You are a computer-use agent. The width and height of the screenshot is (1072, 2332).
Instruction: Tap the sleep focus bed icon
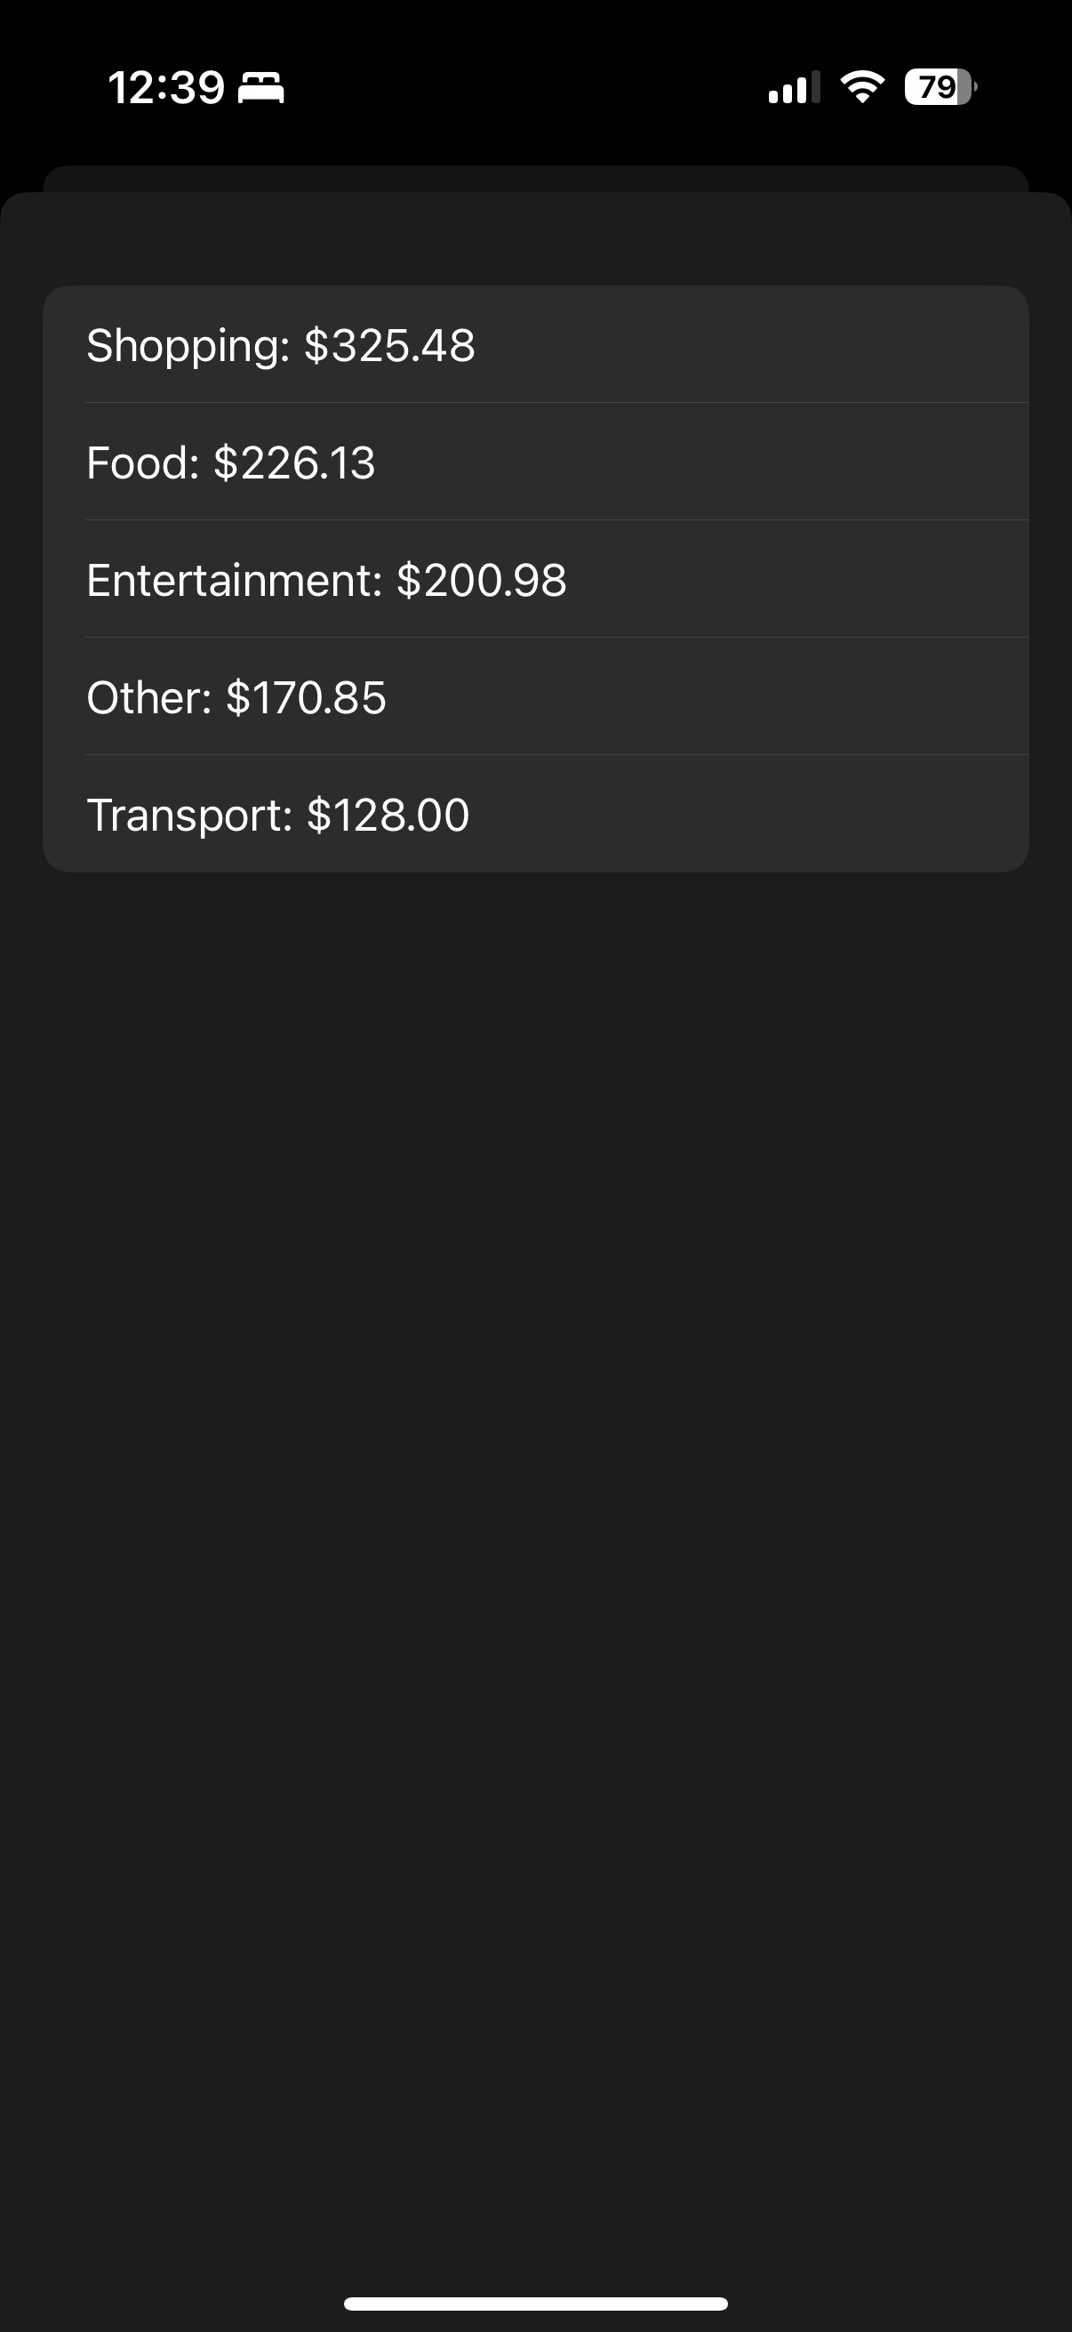(x=260, y=89)
